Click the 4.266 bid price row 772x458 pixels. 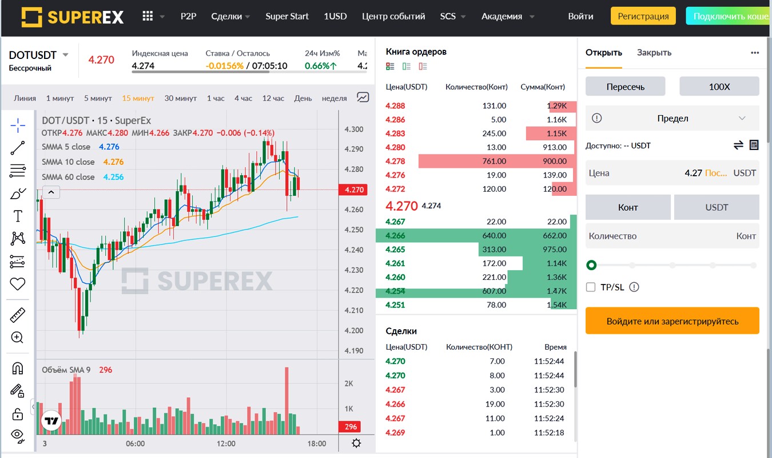click(x=476, y=235)
